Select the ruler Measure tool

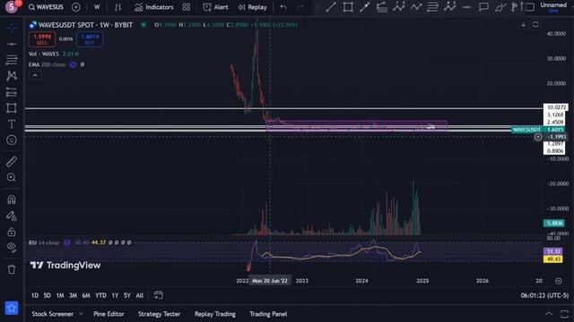pos(12,161)
